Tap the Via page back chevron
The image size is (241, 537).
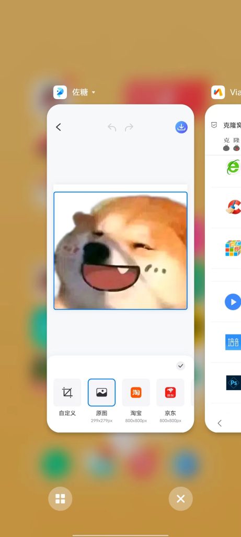click(x=220, y=423)
